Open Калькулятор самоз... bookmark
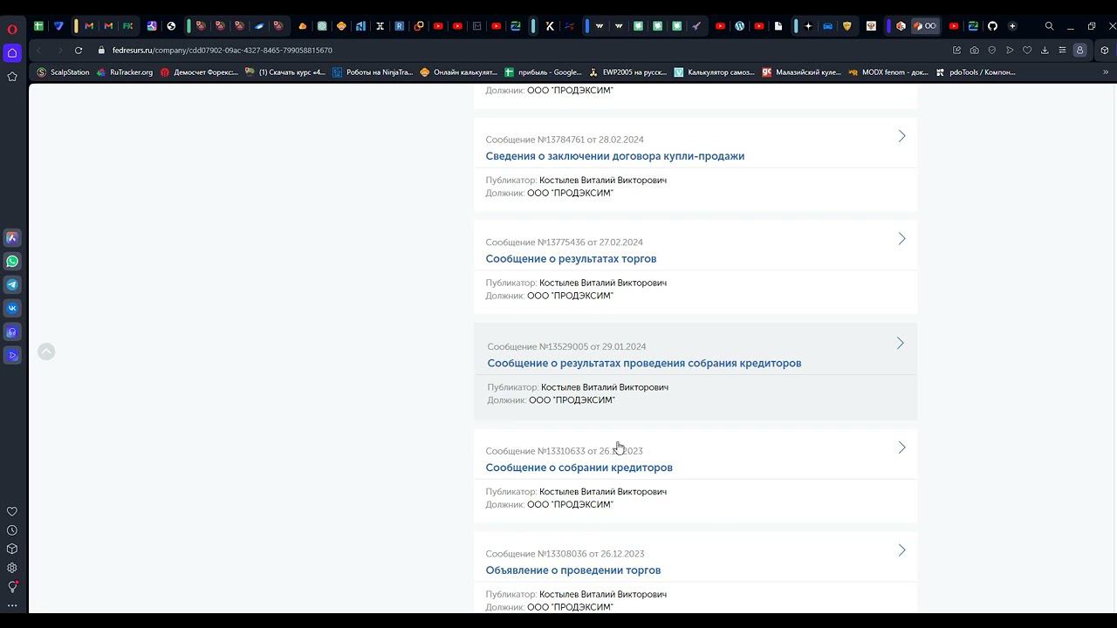 [x=714, y=72]
